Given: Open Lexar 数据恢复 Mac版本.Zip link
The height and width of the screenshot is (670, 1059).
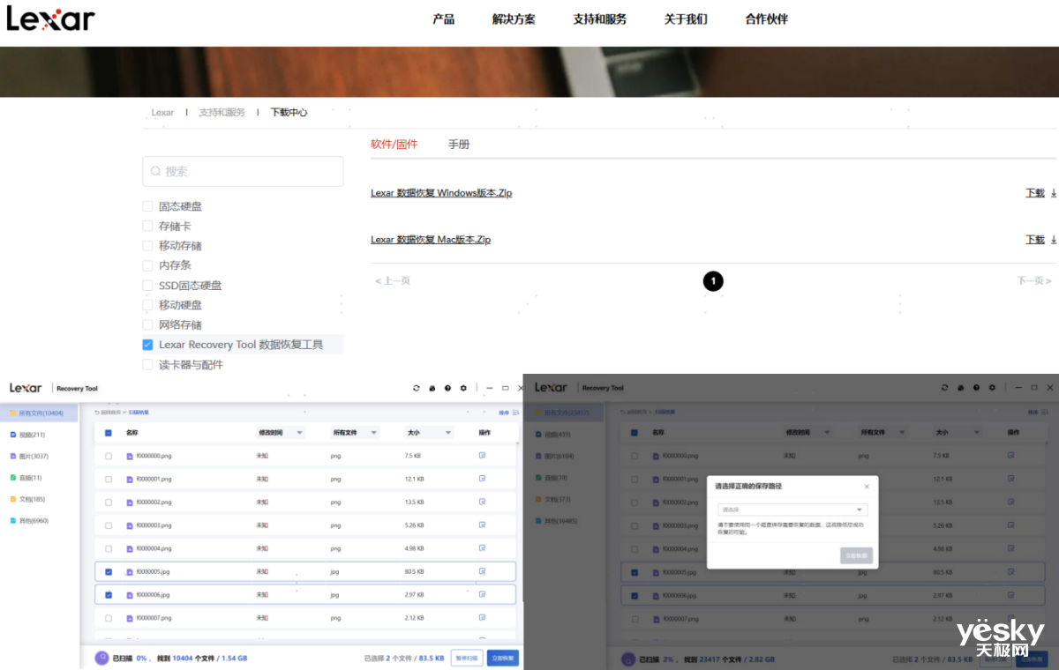Looking at the screenshot, I should coord(431,240).
